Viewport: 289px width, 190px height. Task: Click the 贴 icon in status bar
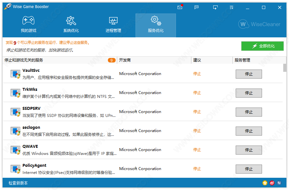(279, 183)
